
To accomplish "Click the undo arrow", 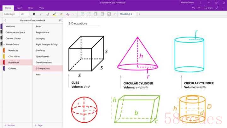I will 194,8.
